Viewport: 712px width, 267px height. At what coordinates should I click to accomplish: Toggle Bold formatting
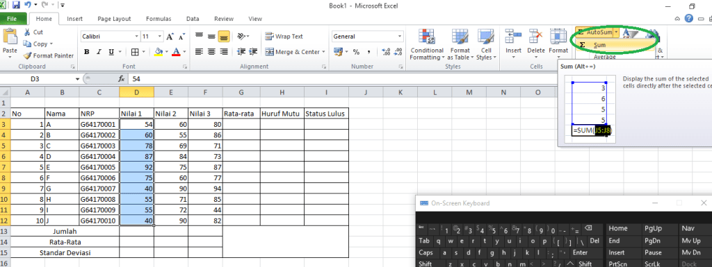click(x=87, y=52)
